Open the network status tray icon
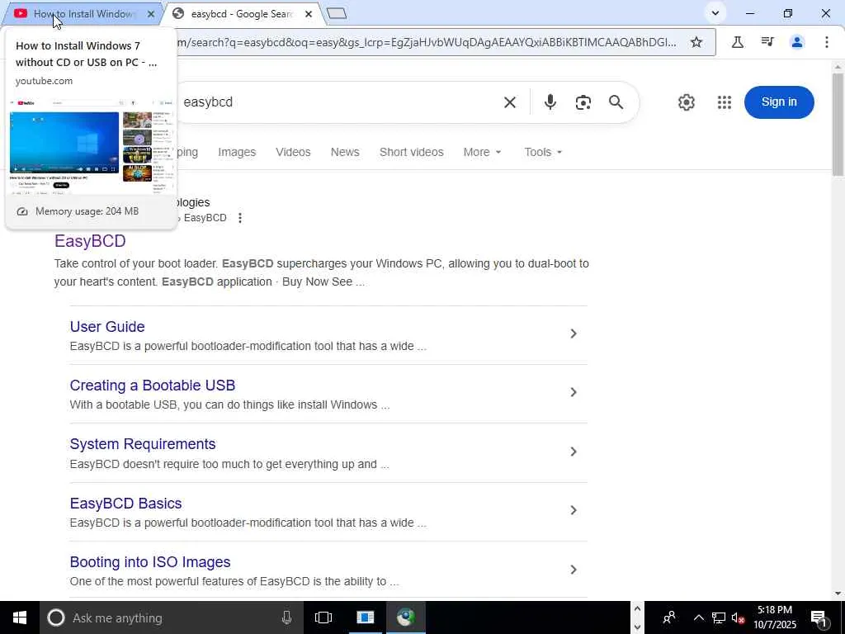Viewport: 845px width, 634px height. click(x=719, y=617)
